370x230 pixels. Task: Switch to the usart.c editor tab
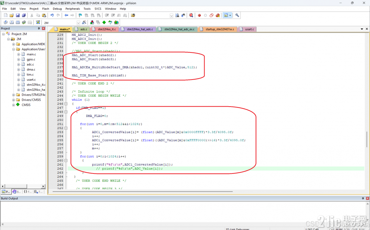247,29
